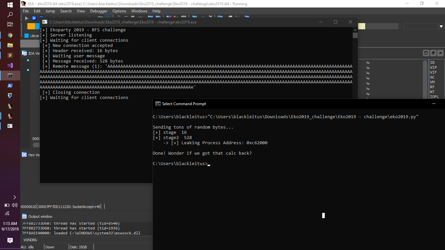
Task: Click the ID flag in registers pane
Action: coord(432,62)
